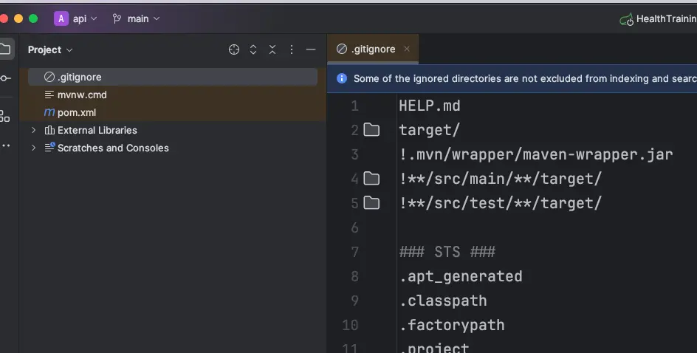The height and width of the screenshot is (353, 697).
Task: Click folder gutter icon on line 4
Action: point(371,179)
